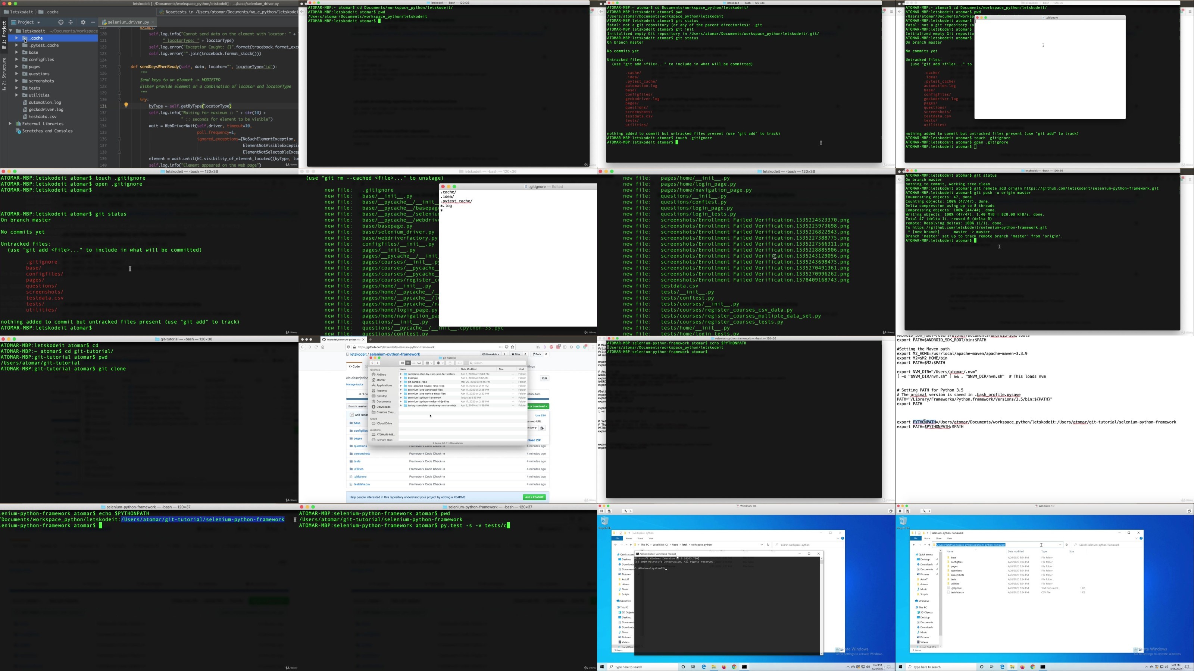Click the Use SSH link in clone popup
The image size is (1194, 671).
pyautogui.click(x=541, y=415)
